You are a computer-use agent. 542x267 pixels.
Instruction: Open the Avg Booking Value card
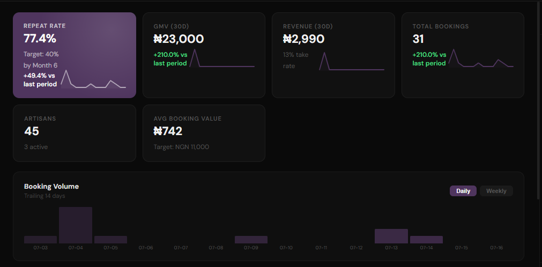[x=204, y=133]
